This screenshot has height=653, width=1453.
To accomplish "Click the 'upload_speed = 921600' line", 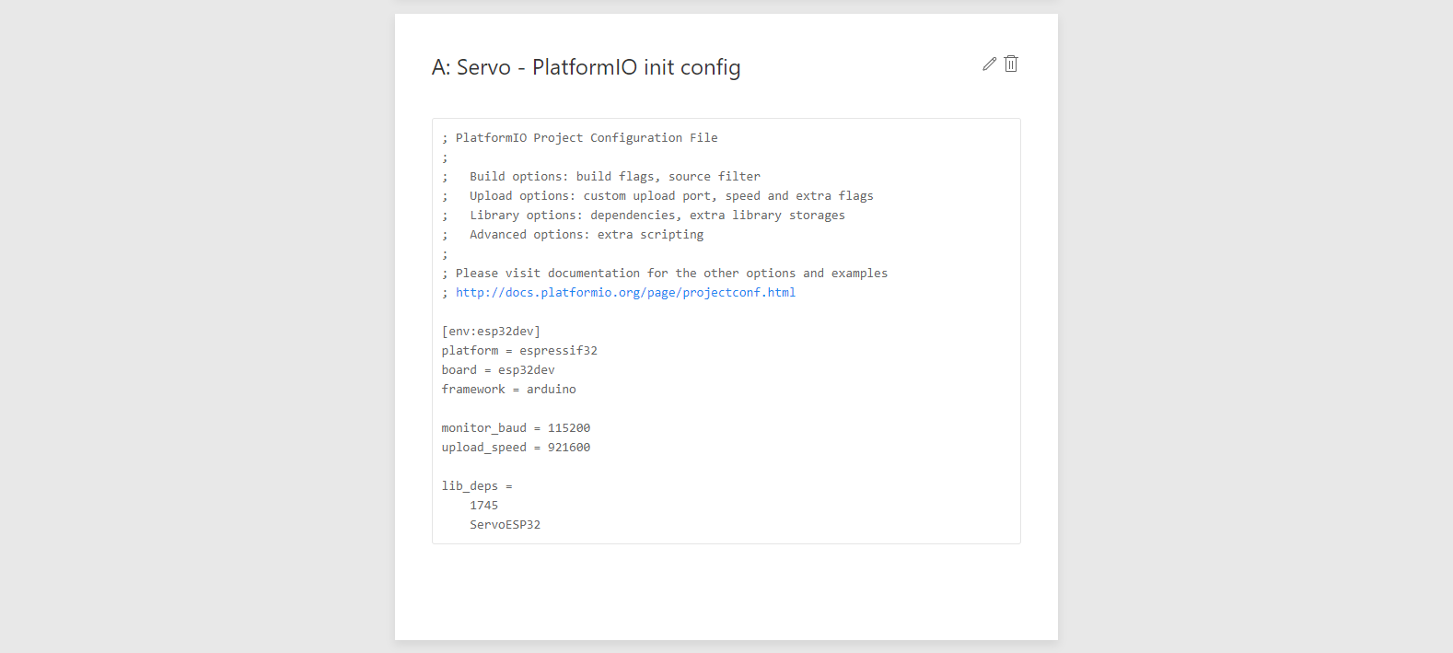I will 516,447.
